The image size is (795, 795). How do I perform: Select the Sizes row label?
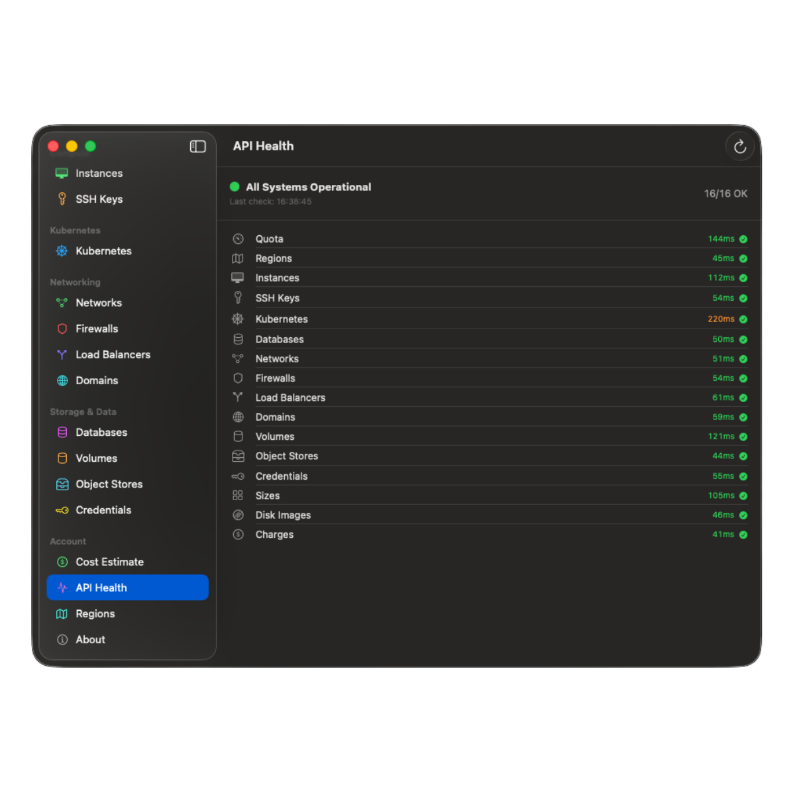(x=268, y=496)
